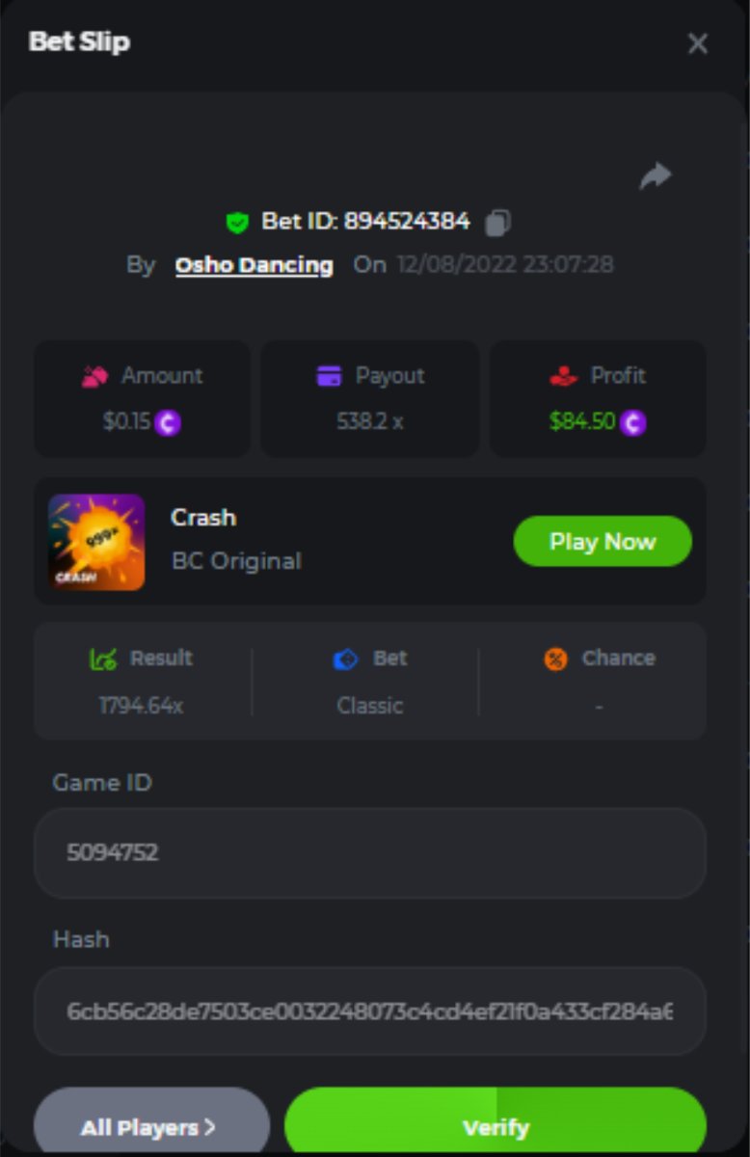Click the share arrow icon
750x1157 pixels.
pos(656,175)
